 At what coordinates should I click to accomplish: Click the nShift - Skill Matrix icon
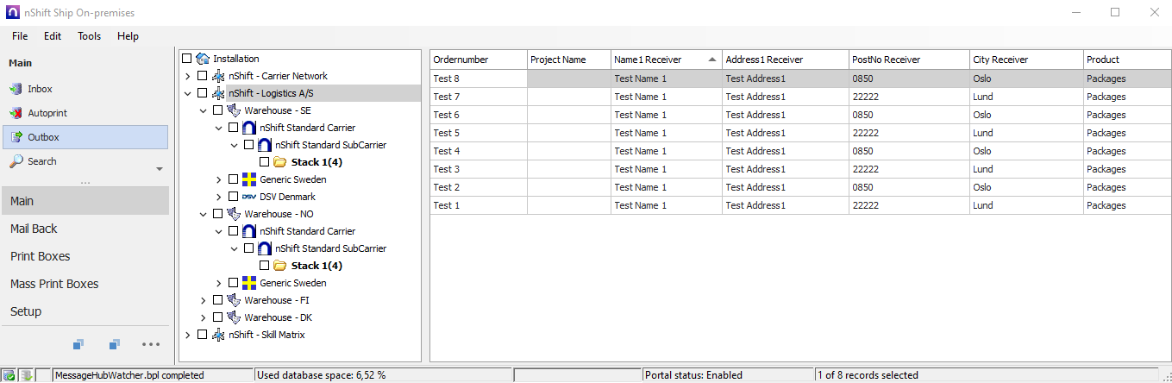[218, 335]
